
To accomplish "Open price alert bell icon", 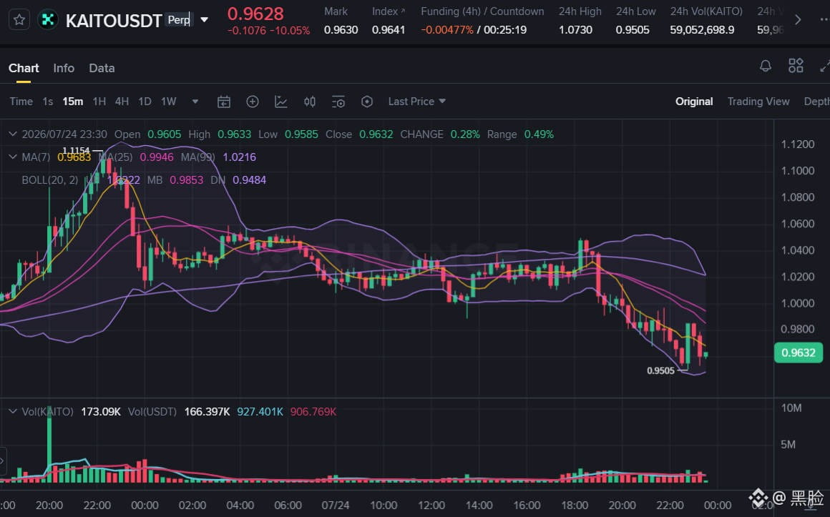I will pos(766,67).
